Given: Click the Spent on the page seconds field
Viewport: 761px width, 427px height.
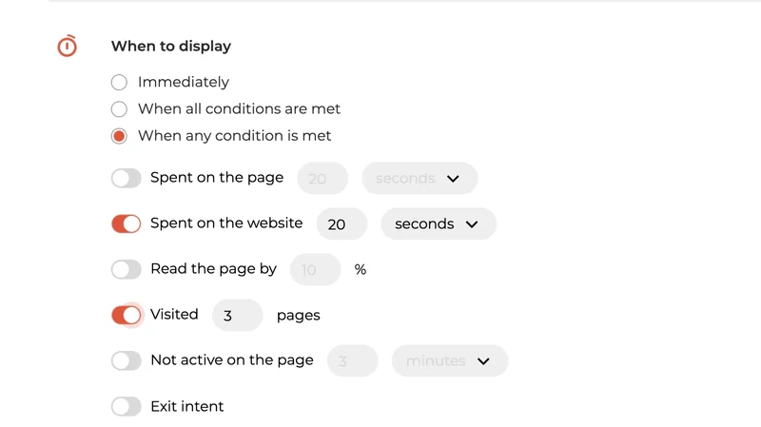Looking at the screenshot, I should (322, 178).
